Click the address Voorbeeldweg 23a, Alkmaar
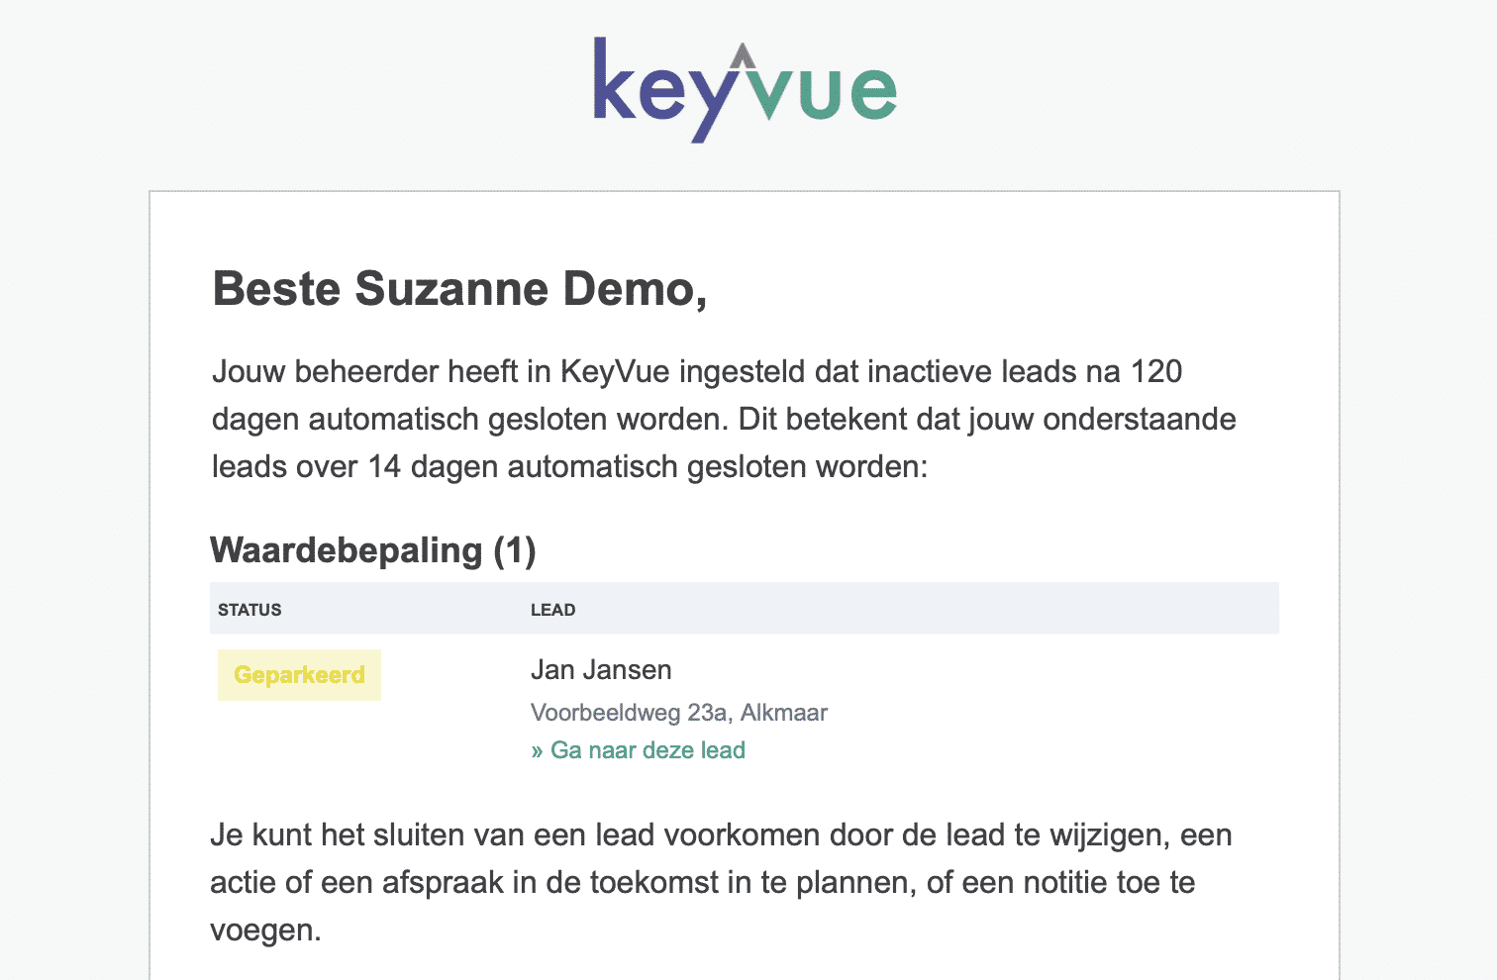1497x980 pixels. (x=679, y=713)
